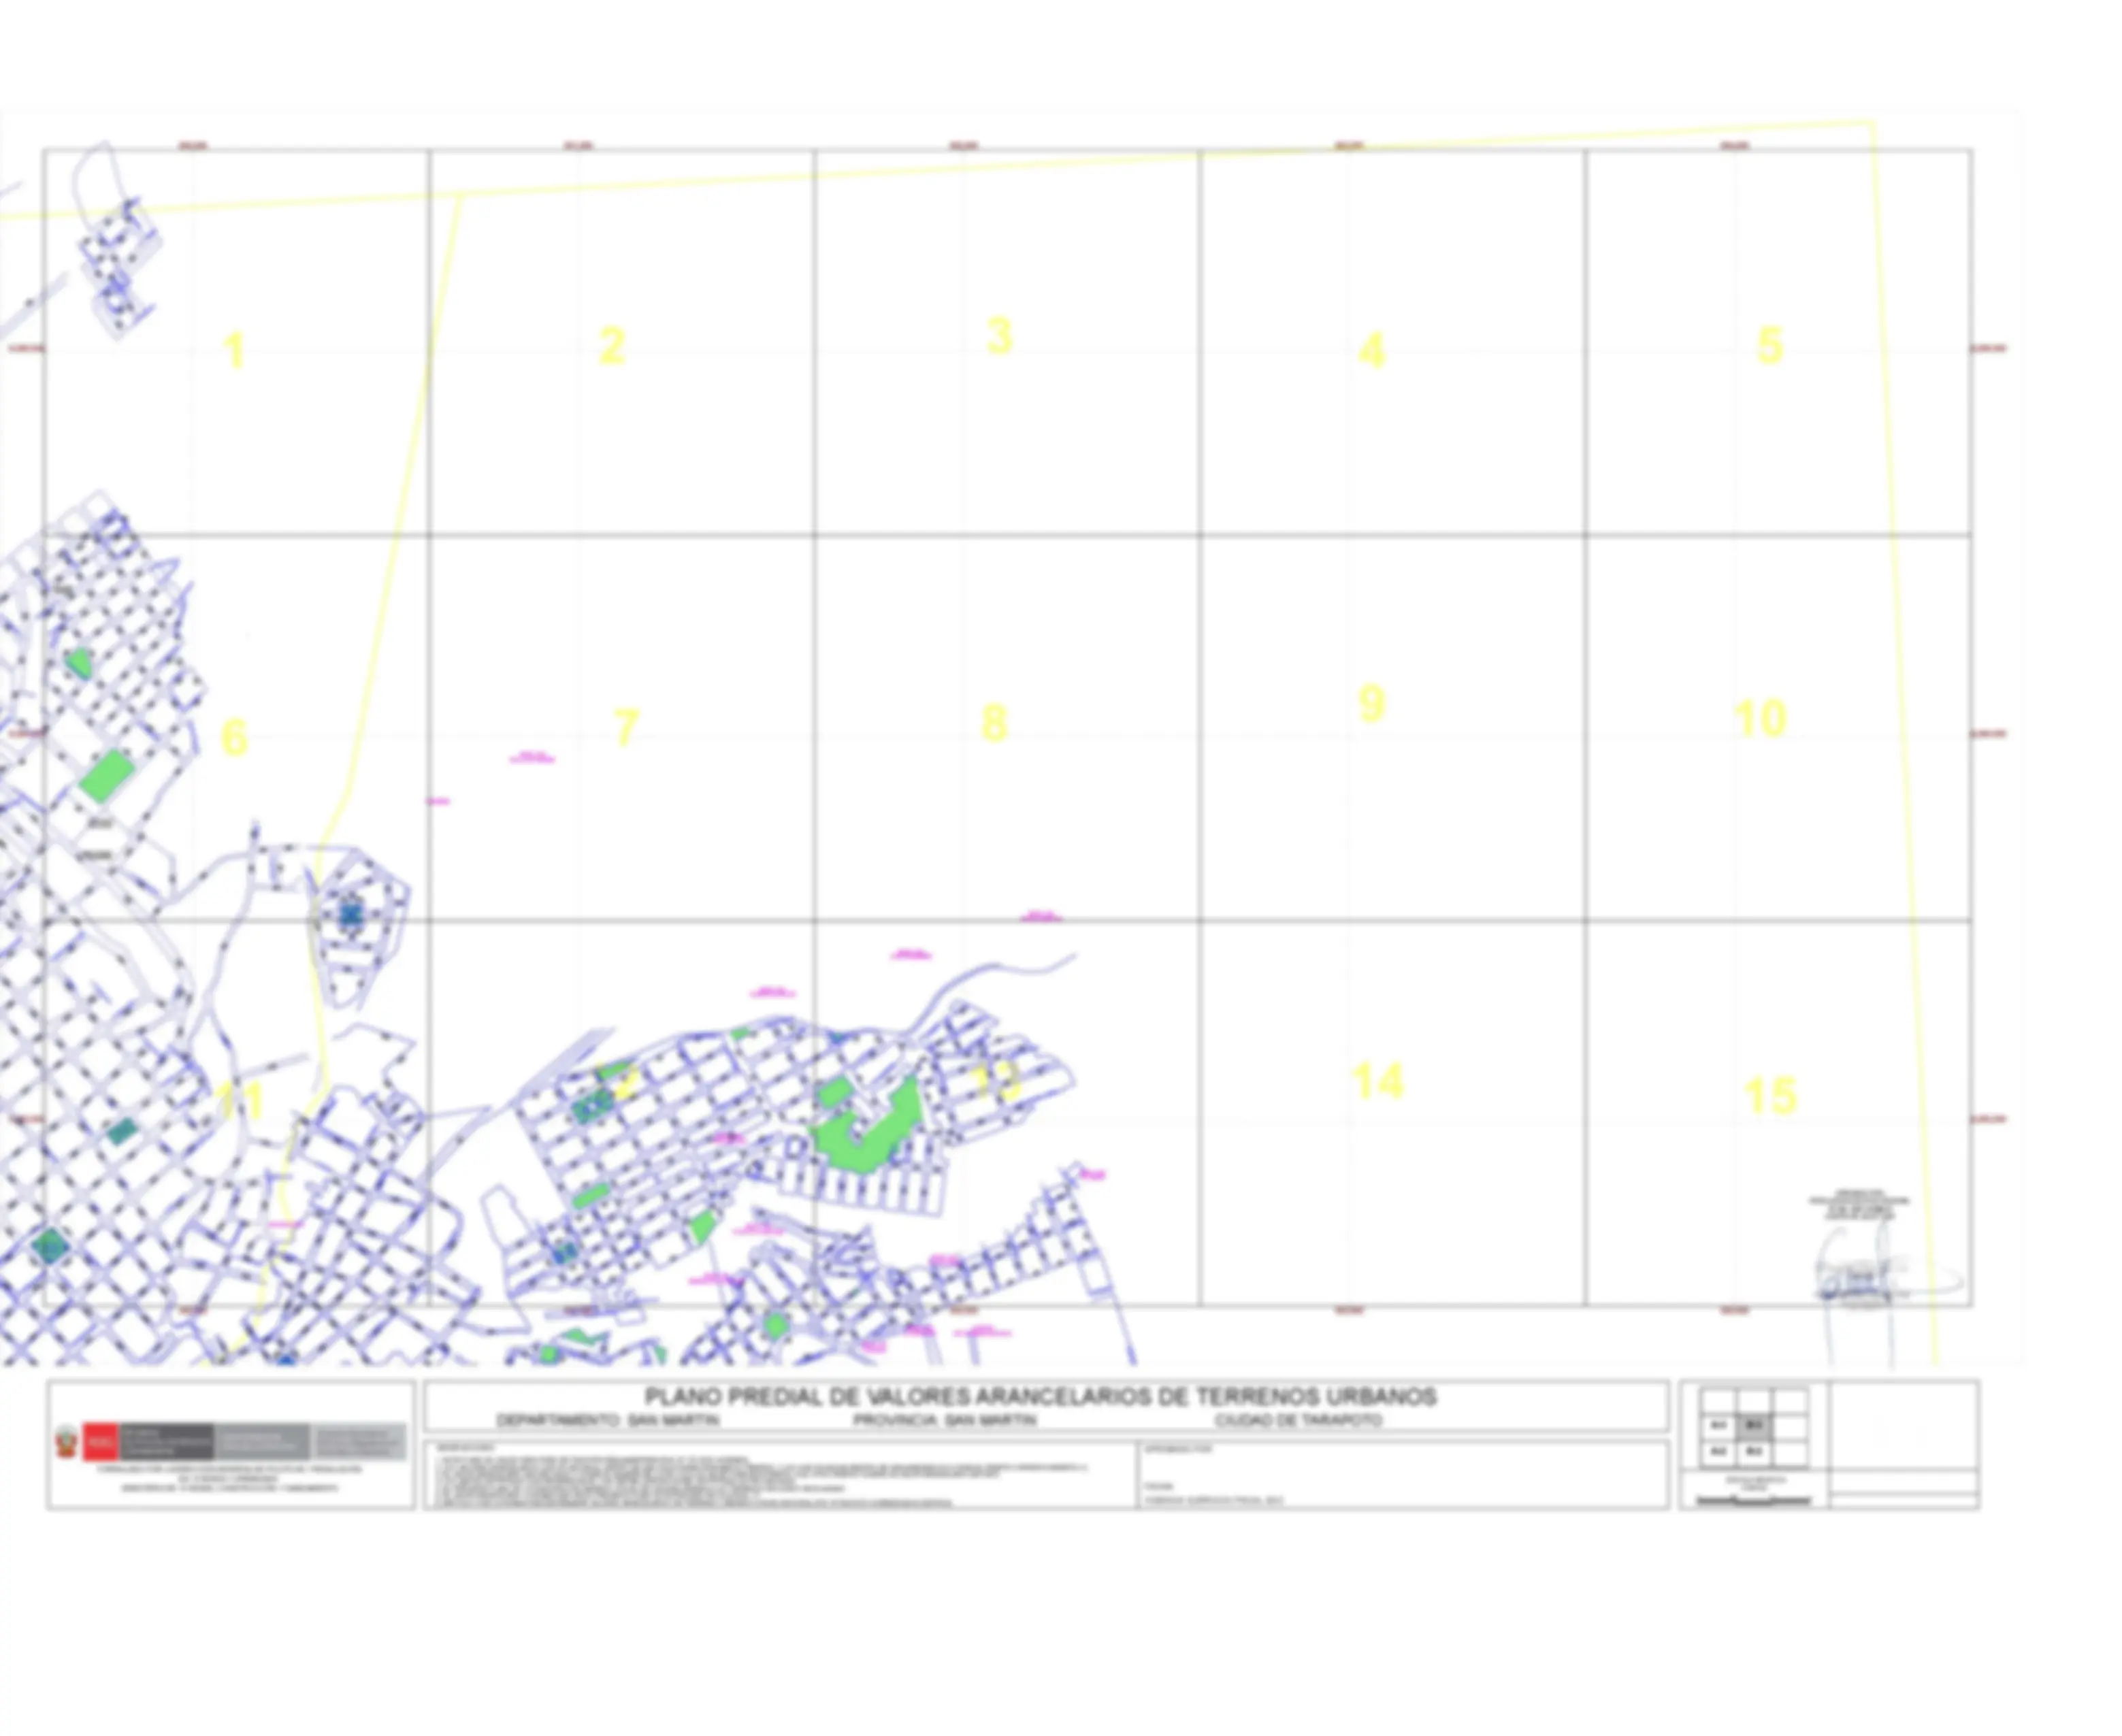Viewport: 2122px width, 1736px height.
Task: Click the blue plaza block near sector 6 bottom
Action: point(350,913)
